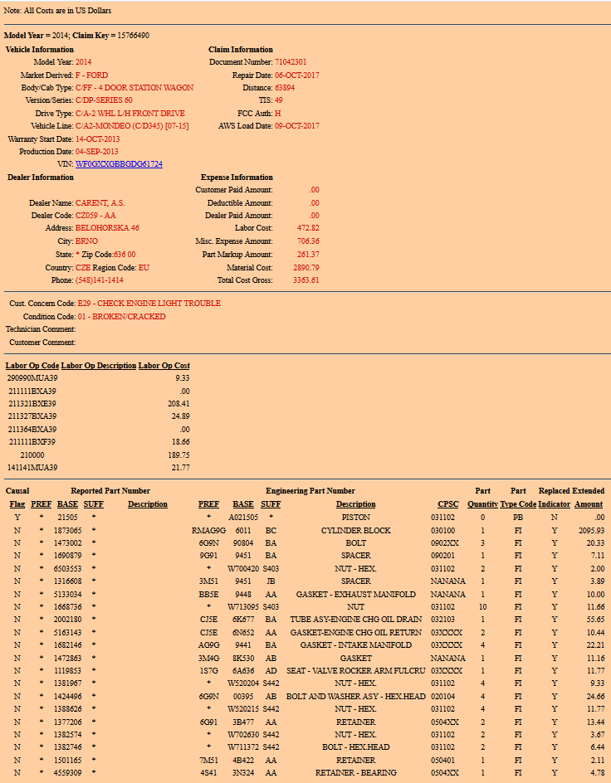Click the Total Cost Gross value 3363.61
Viewport: 611px width, 783px height.
[x=305, y=280]
